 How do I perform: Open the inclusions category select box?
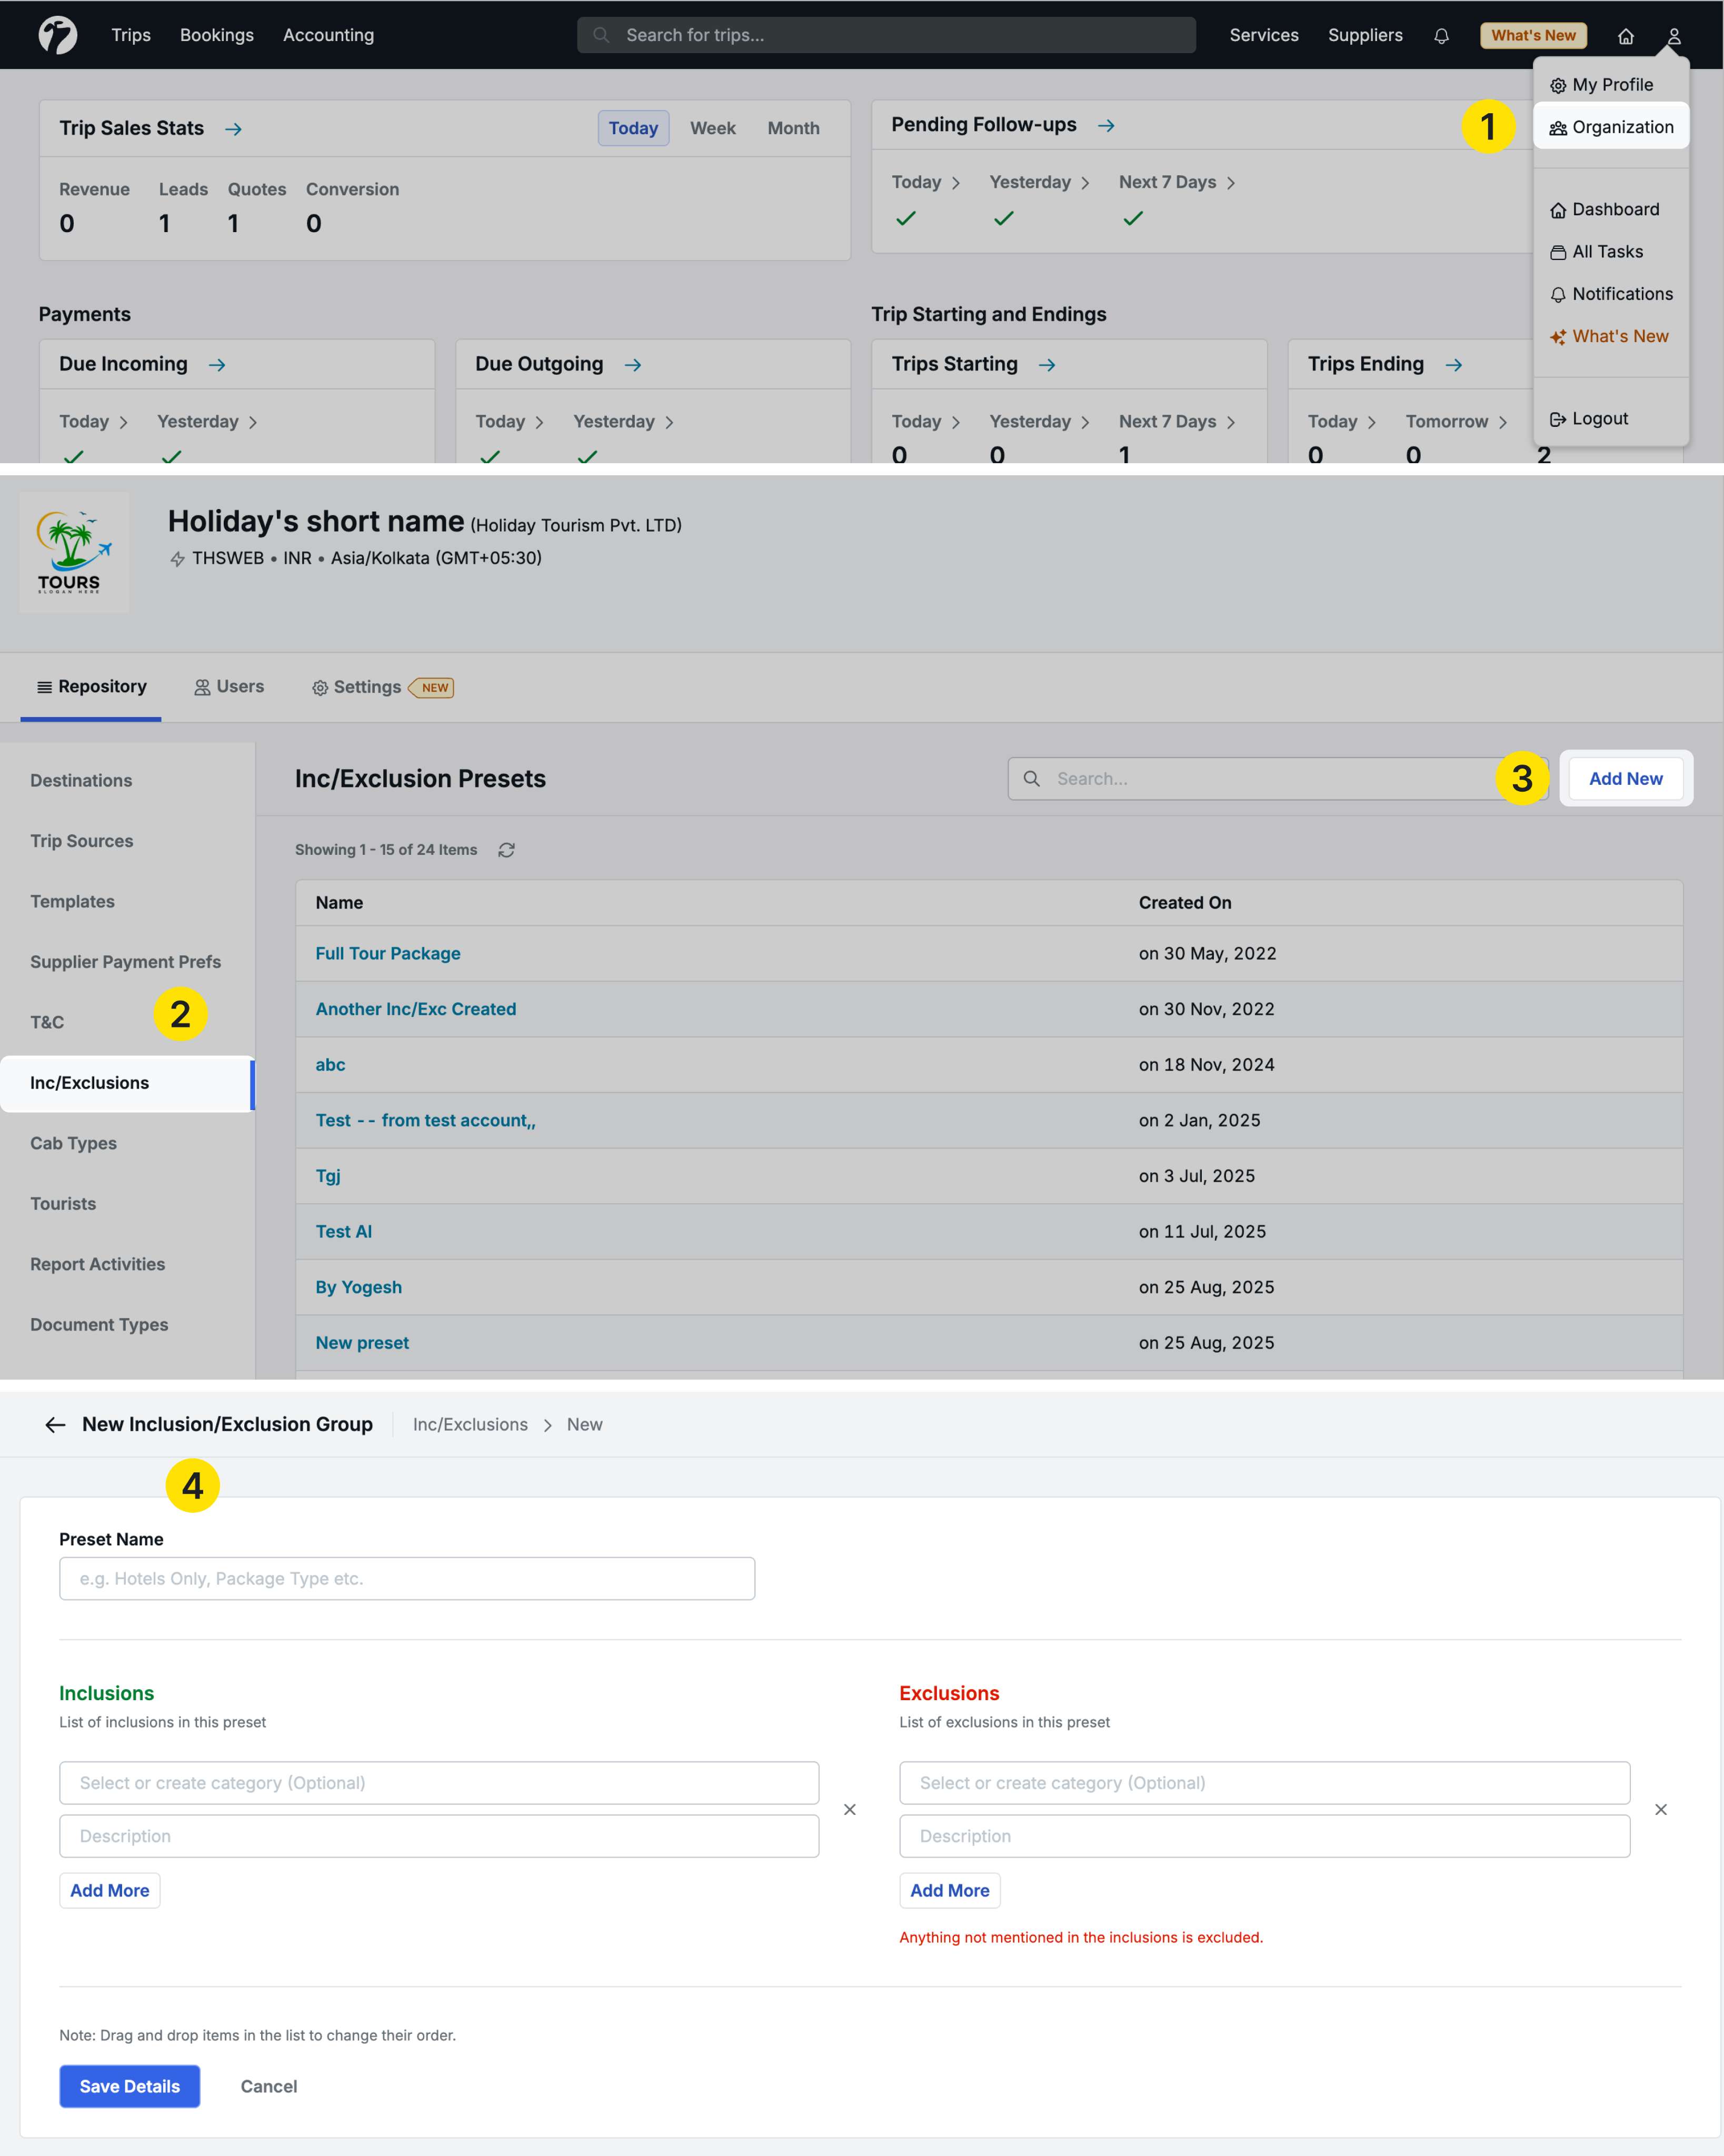pos(438,1782)
